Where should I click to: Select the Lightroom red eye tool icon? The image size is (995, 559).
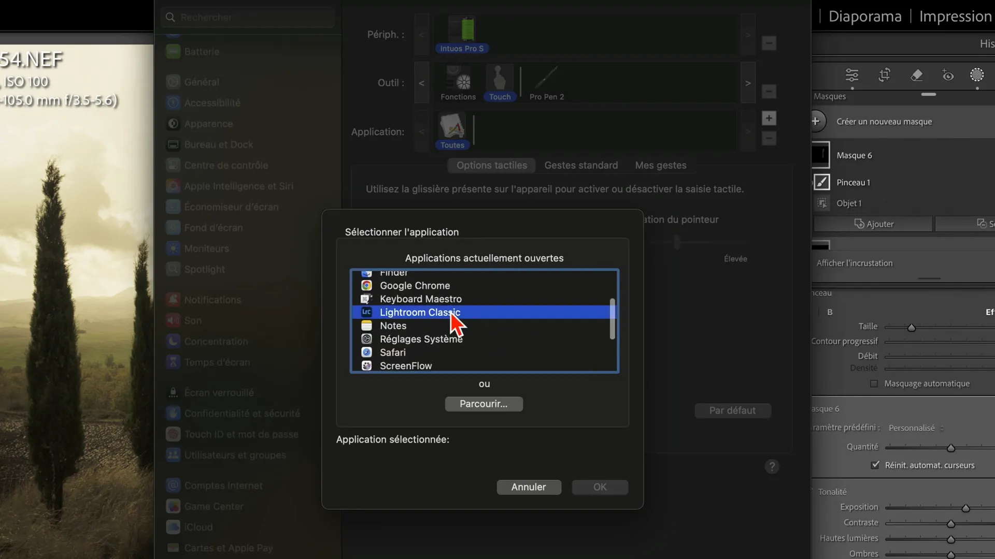(x=947, y=75)
